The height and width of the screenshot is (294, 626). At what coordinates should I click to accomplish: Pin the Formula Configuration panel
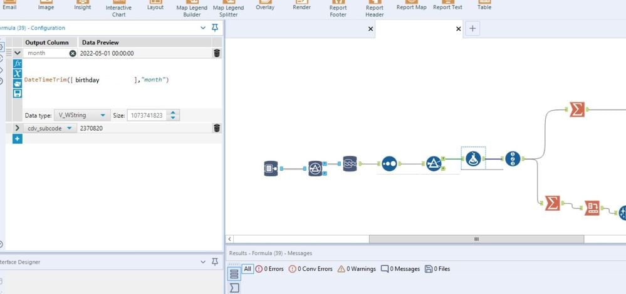(215, 28)
